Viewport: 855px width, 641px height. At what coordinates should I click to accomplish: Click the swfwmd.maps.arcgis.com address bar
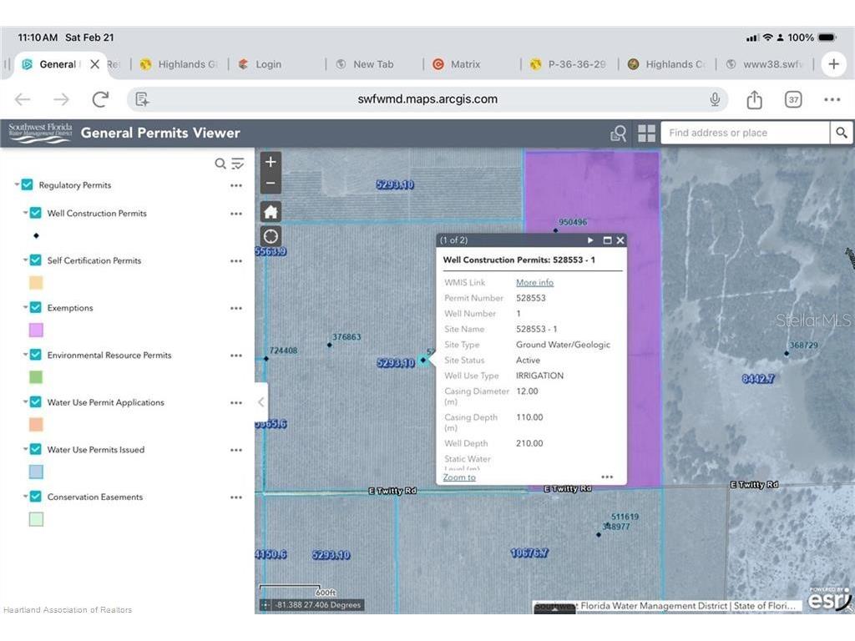tap(427, 99)
